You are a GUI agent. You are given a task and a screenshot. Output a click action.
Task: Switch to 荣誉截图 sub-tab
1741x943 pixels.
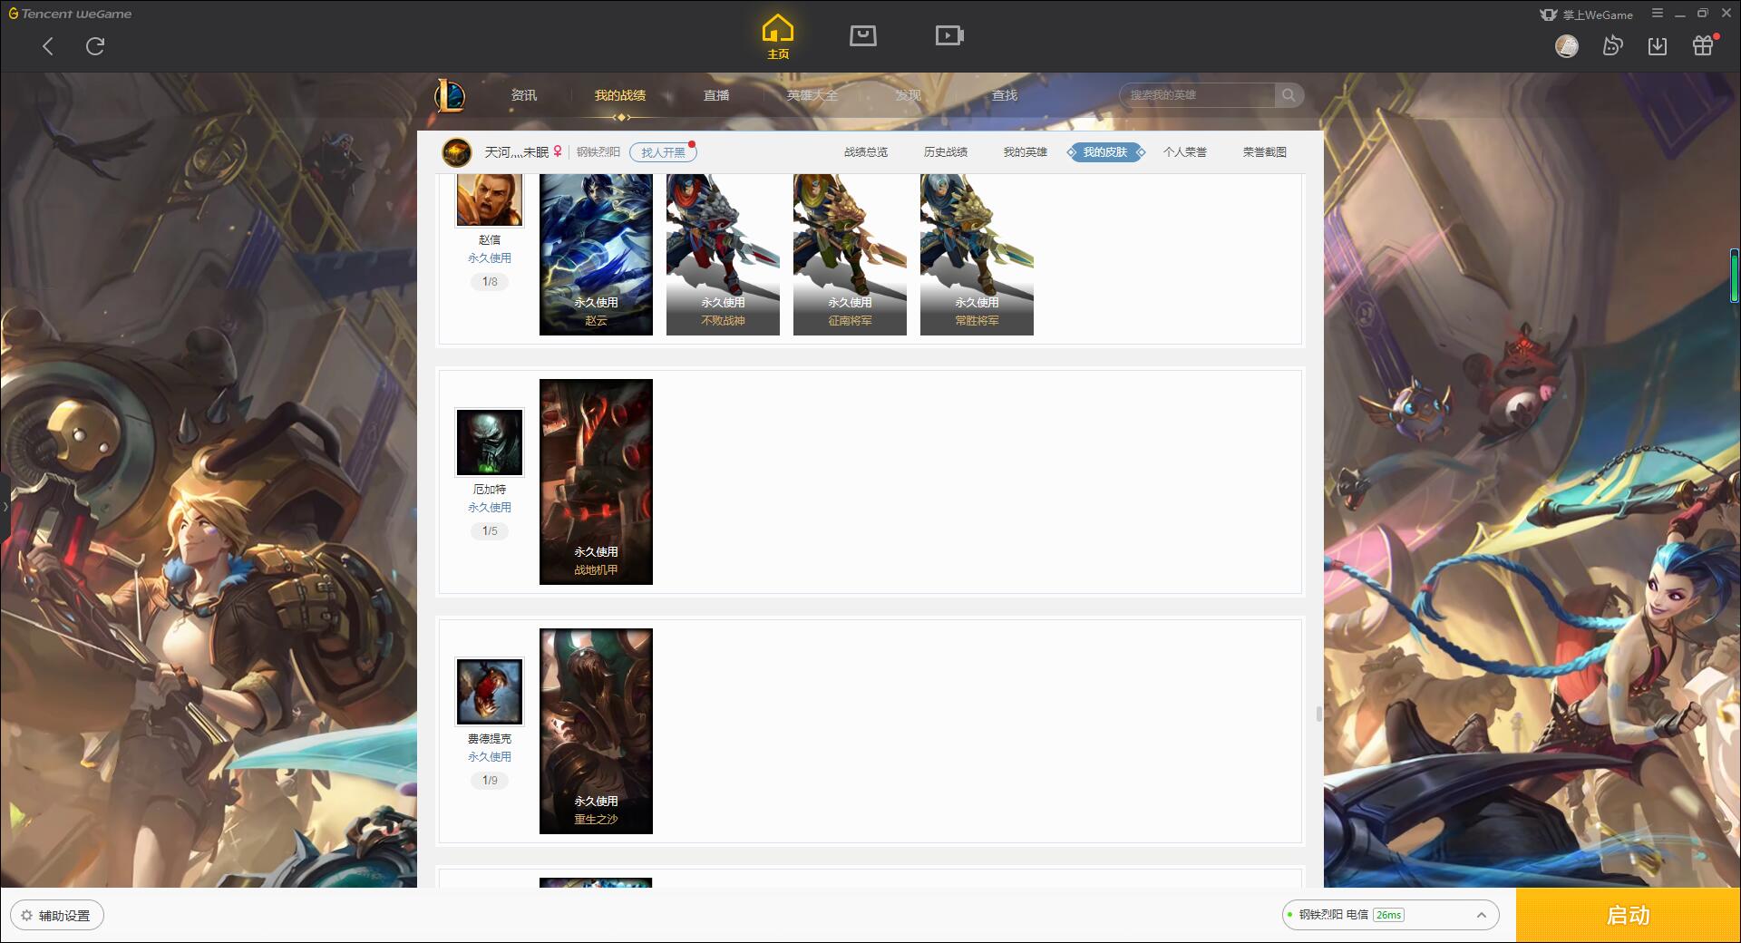[1265, 152]
